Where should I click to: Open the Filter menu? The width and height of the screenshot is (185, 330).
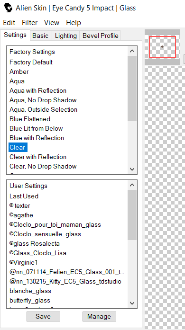(29, 23)
